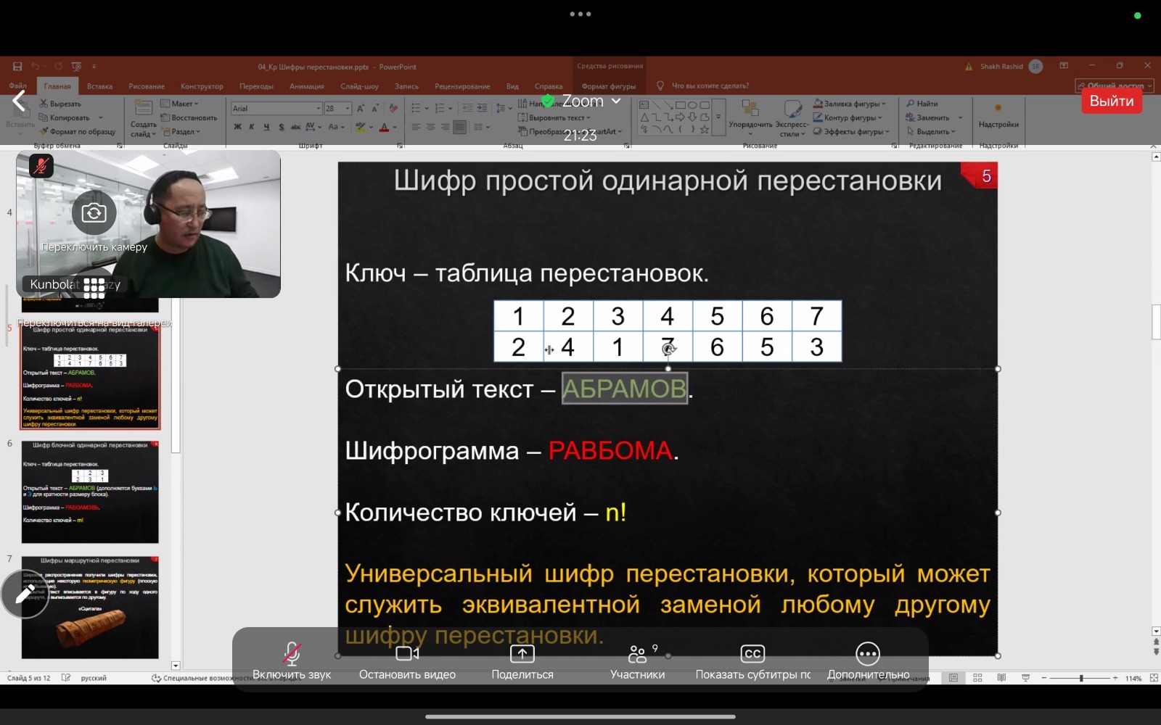Open the font size 28 dropdown
1161x725 pixels.
[x=348, y=109]
